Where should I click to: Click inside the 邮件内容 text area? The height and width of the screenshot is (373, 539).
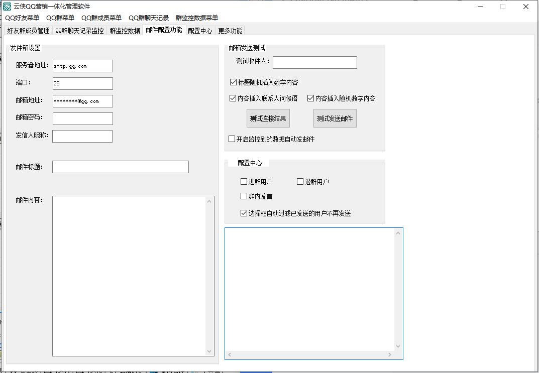[129, 276]
